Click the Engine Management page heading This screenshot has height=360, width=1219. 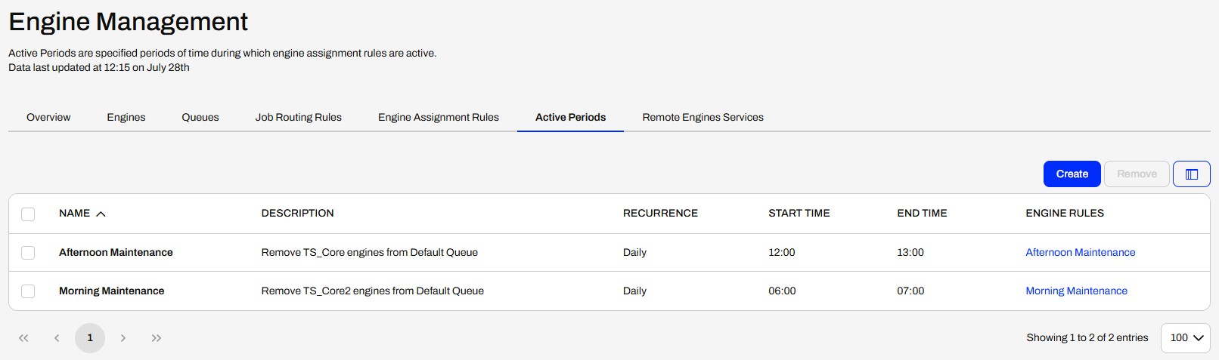coord(129,21)
